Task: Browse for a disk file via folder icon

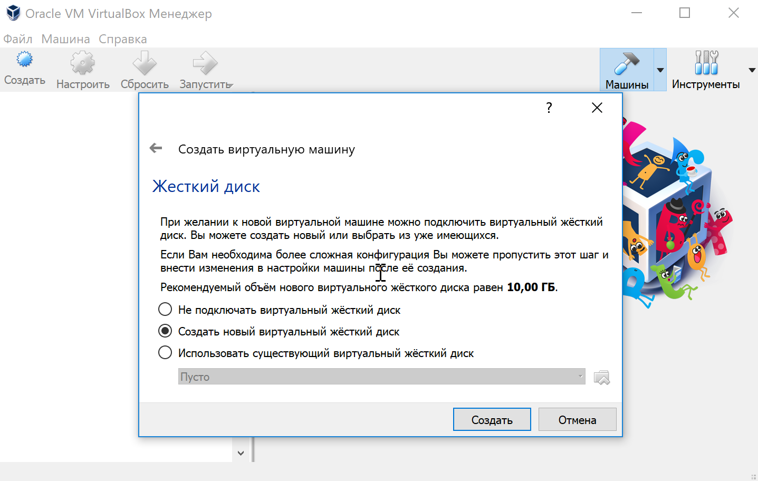Action: tap(602, 377)
